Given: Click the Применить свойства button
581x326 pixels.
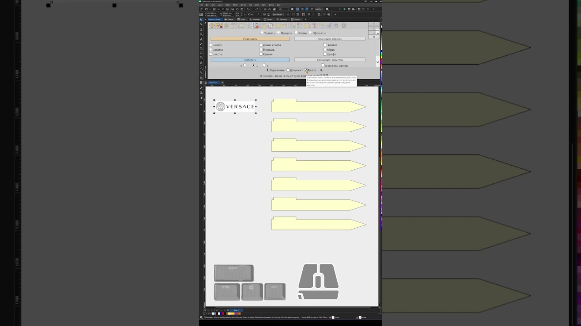Looking at the screenshot, I should click(x=330, y=60).
